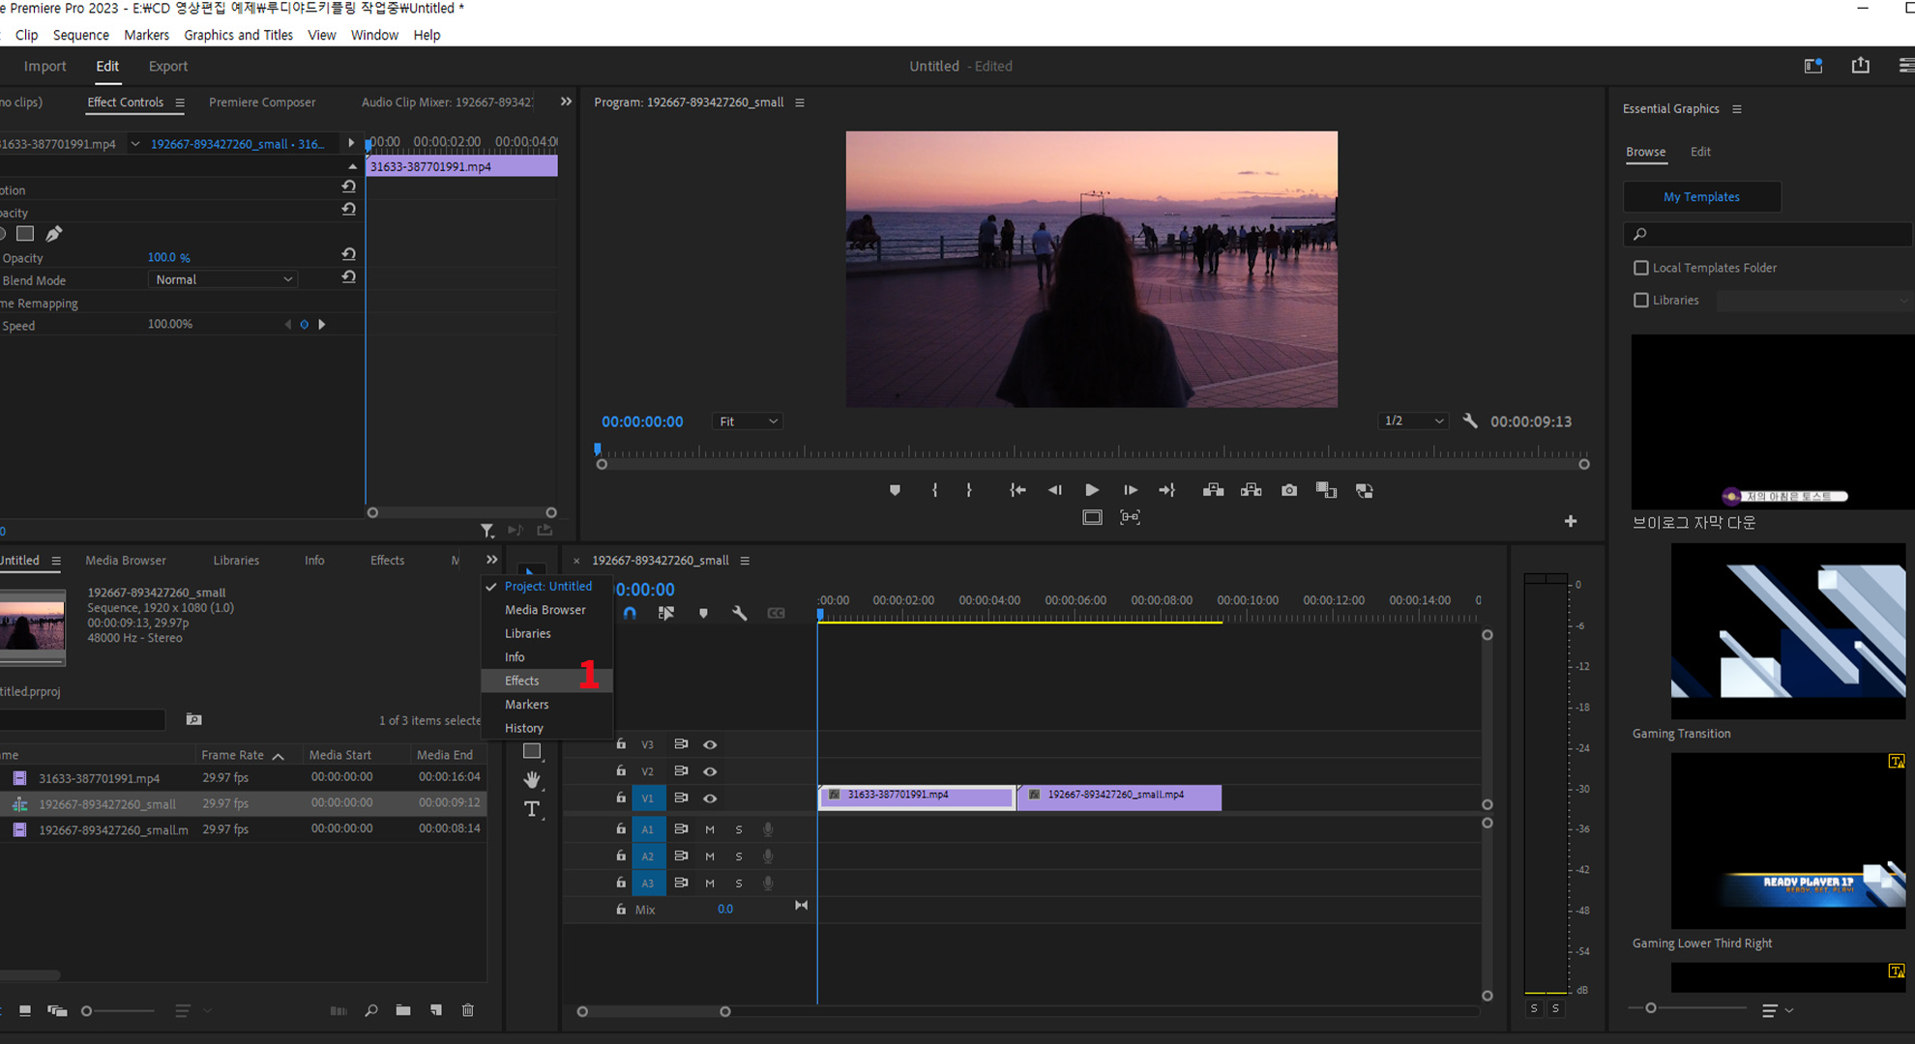Screen dimensions: 1915x1044
Task: Click the My Templates button
Action: point(1701,196)
